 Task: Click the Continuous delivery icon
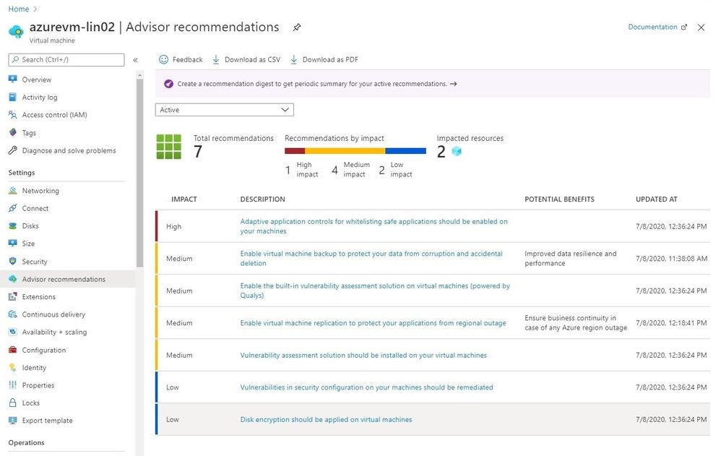[13, 314]
